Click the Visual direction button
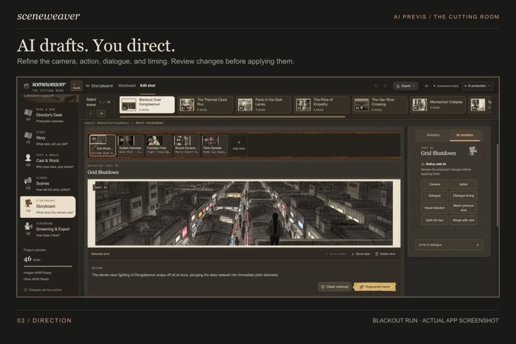This screenshot has width=516, height=344. pyautogui.click(x=435, y=208)
